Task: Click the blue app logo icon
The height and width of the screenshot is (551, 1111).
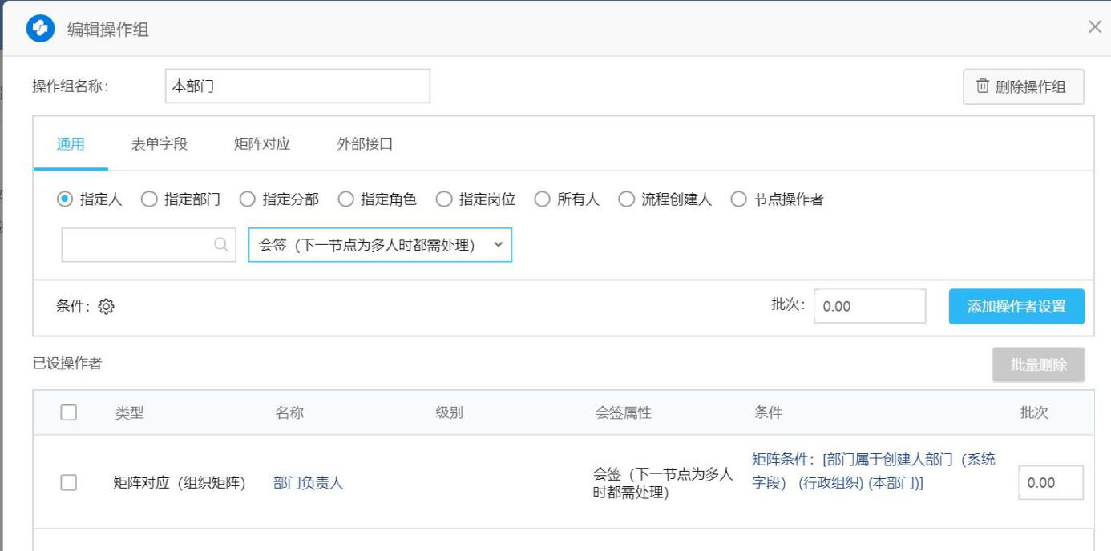Action: 39,29
